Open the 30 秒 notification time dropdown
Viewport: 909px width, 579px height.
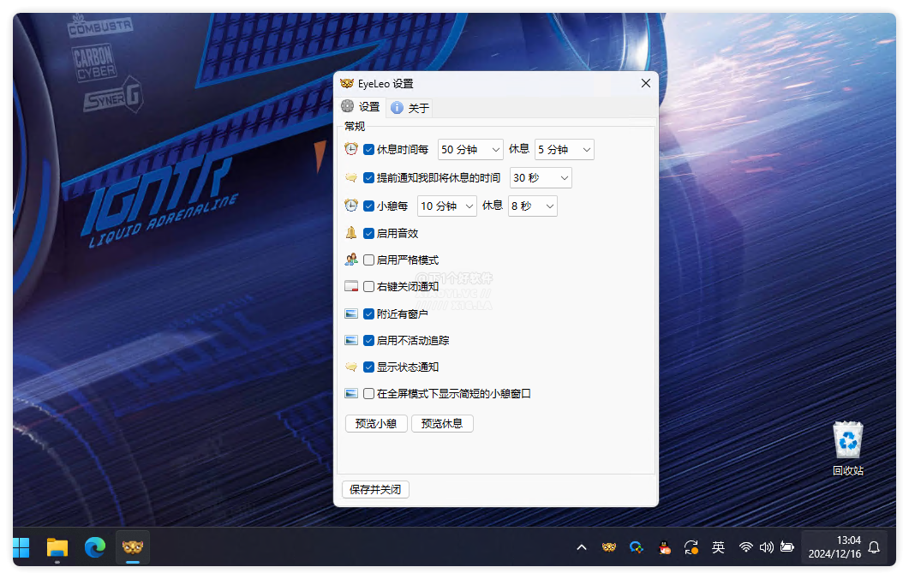[x=541, y=178]
